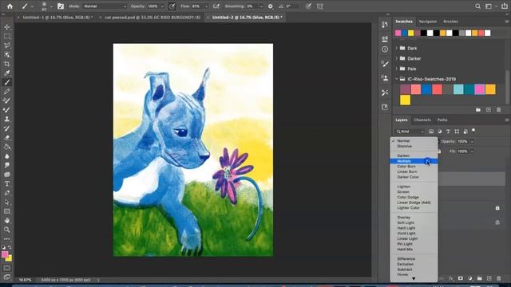Select the Move tool

(7, 27)
